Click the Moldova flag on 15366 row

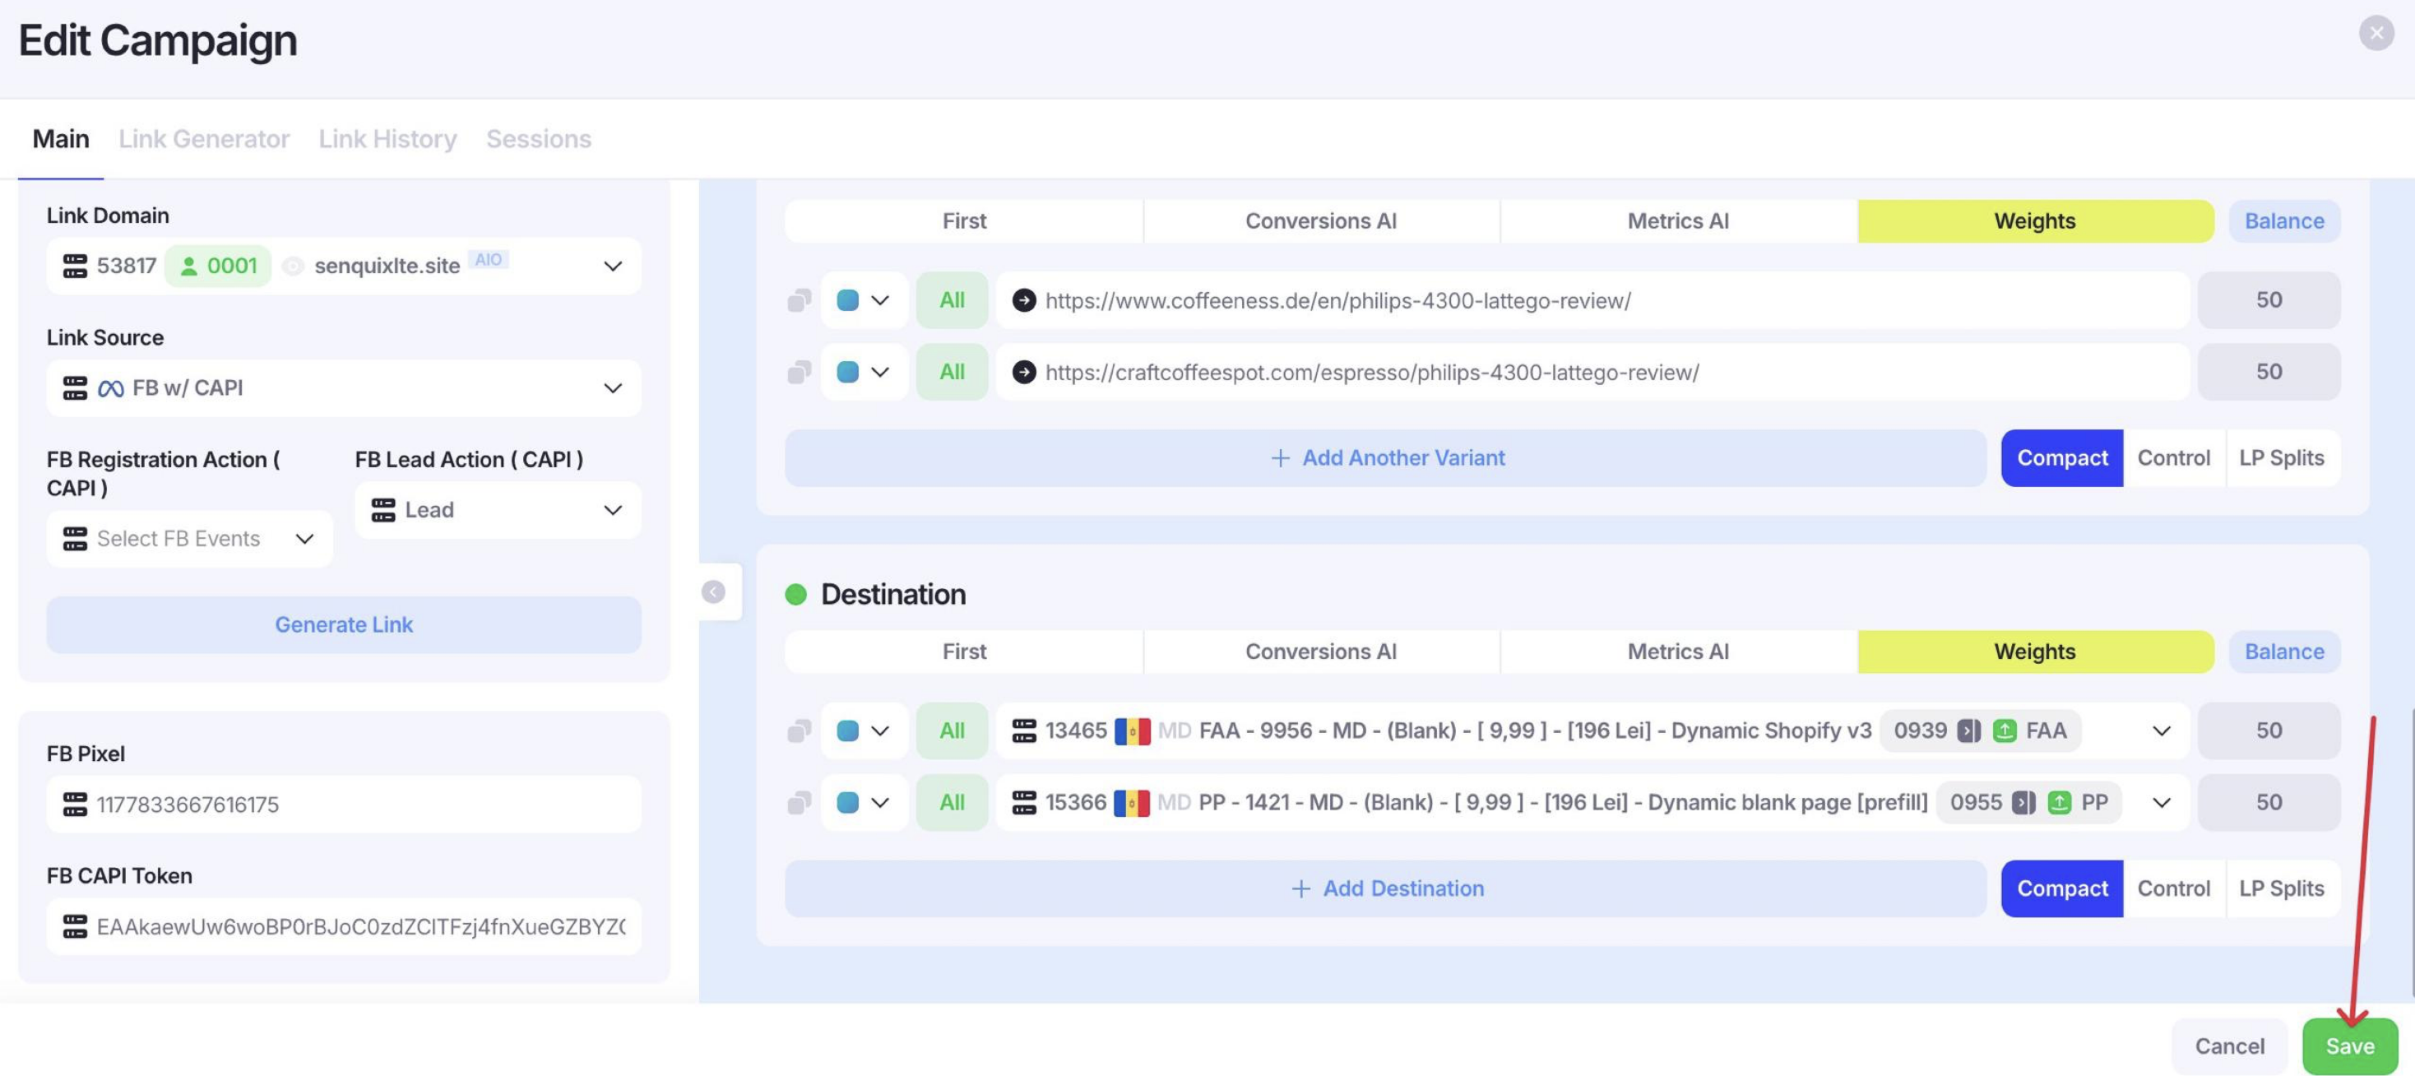[1132, 803]
